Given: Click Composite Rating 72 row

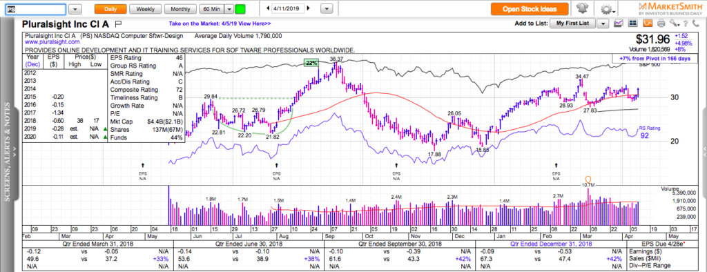Looking at the screenshot, I should click(x=146, y=90).
